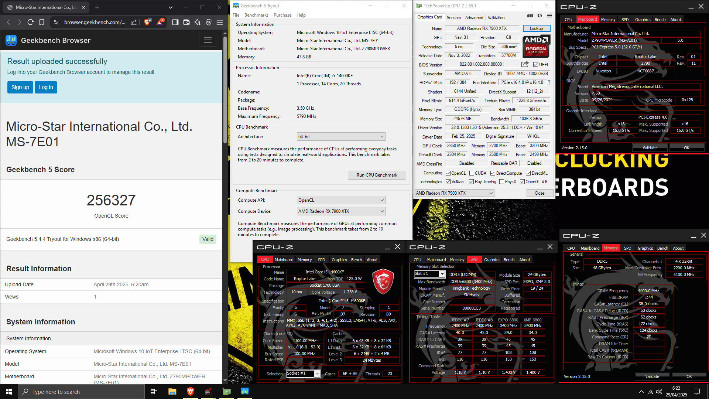Click the Sign up button
Screen dimensions: 709x399
coord(20,88)
